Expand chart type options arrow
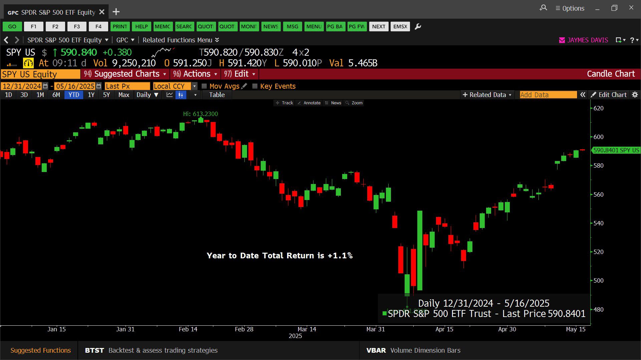The height and width of the screenshot is (360, 641). pos(195,95)
